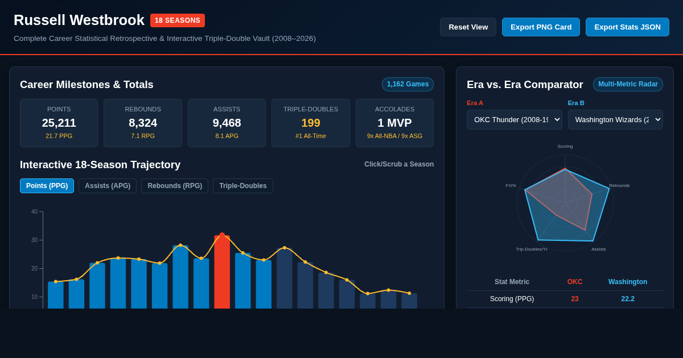Screen dimensions: 683x358
Task: Click the '#1 All-Time' subtext
Action: (311, 136)
